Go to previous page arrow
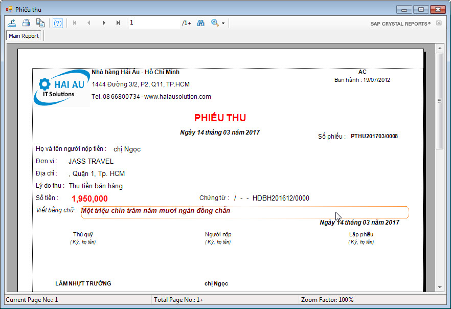The height and width of the screenshot is (309, 451). (89, 23)
